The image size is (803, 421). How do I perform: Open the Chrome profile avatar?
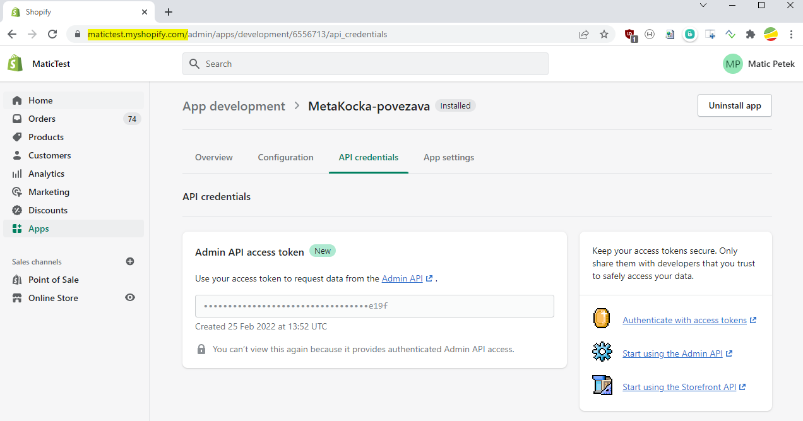771,34
